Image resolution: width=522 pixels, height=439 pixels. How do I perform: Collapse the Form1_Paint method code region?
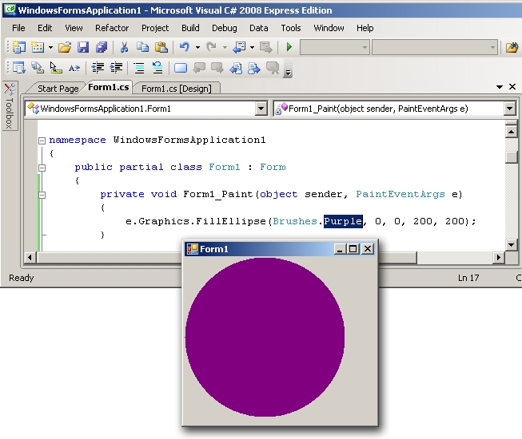click(x=42, y=195)
